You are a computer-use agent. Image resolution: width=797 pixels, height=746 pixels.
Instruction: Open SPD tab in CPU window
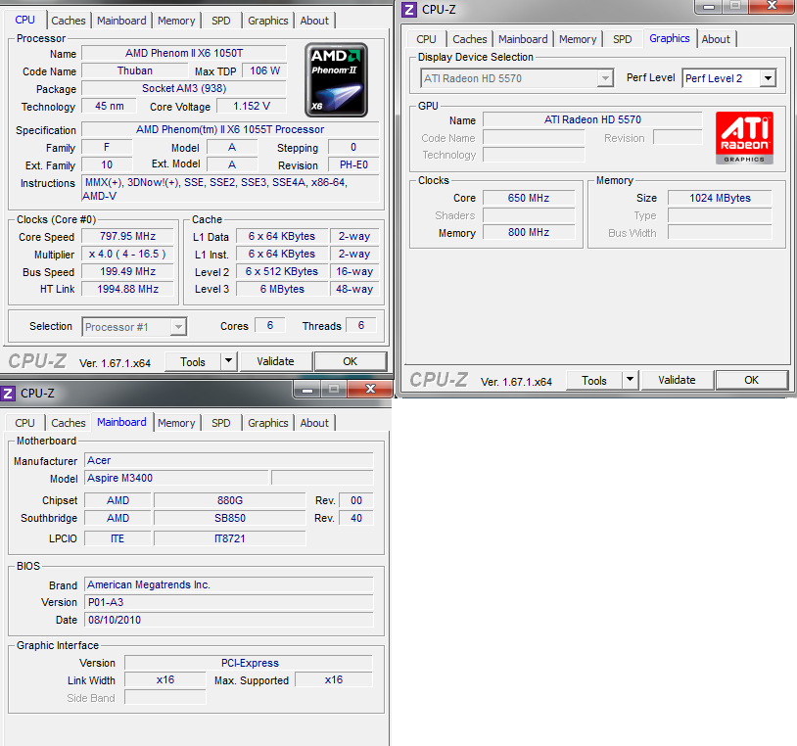click(x=221, y=21)
